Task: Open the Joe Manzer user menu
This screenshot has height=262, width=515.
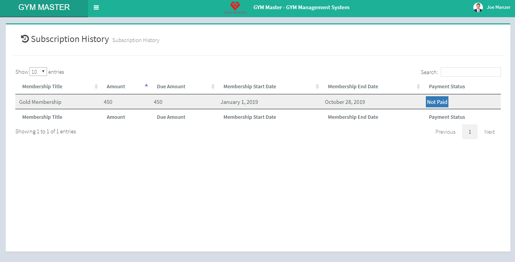Action: coord(498,7)
